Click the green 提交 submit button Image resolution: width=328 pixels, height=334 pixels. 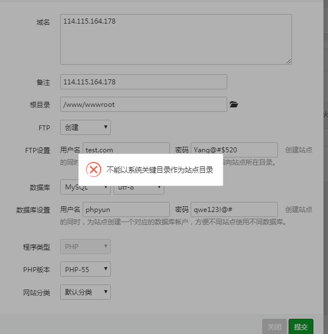click(x=301, y=327)
